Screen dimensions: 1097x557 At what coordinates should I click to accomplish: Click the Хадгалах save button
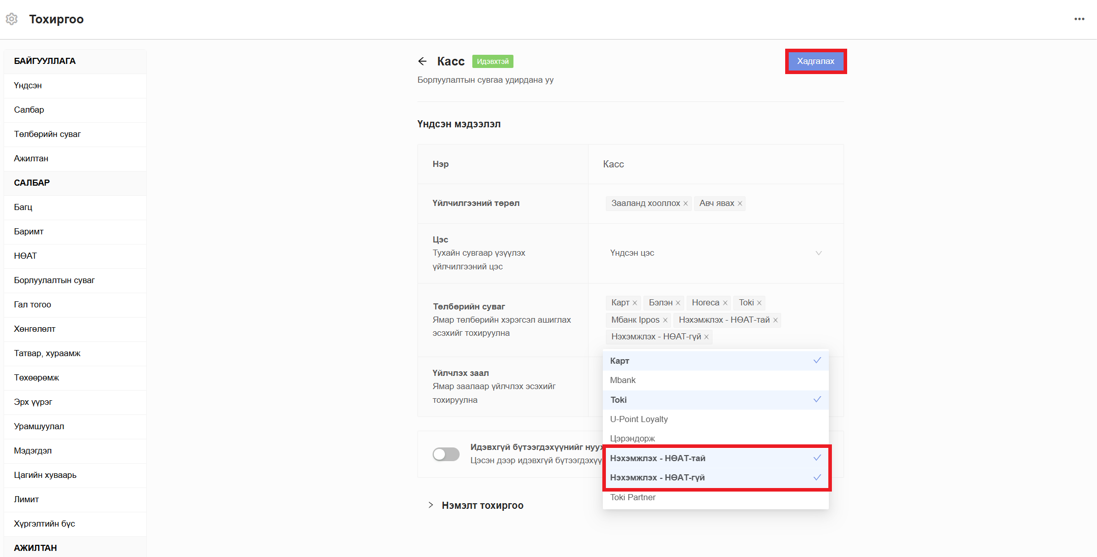(815, 61)
